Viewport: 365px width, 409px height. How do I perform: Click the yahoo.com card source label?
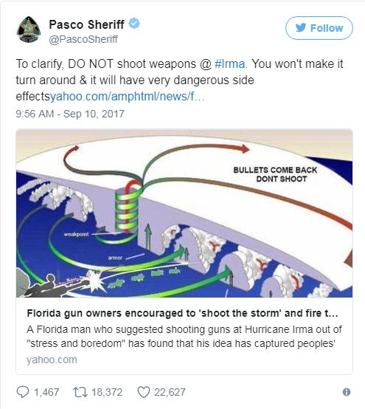pyautogui.click(x=52, y=360)
